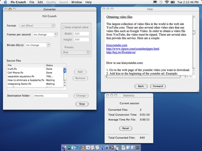Click Change destination folder button
Screen dimensions: 202x151
81,95
